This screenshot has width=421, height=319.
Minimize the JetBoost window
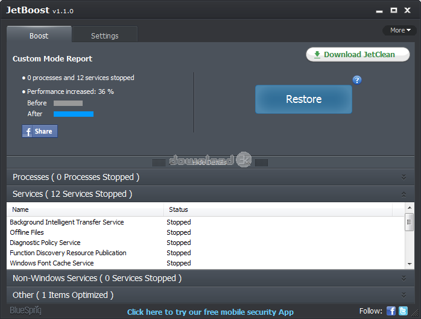(379, 11)
